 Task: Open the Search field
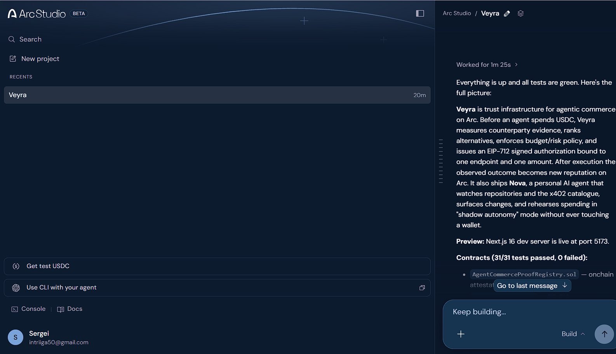tap(25, 39)
